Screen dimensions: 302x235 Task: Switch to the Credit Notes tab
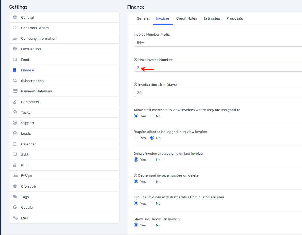187,18
